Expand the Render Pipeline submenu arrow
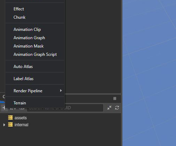This screenshot has width=176, height=146. point(61,91)
